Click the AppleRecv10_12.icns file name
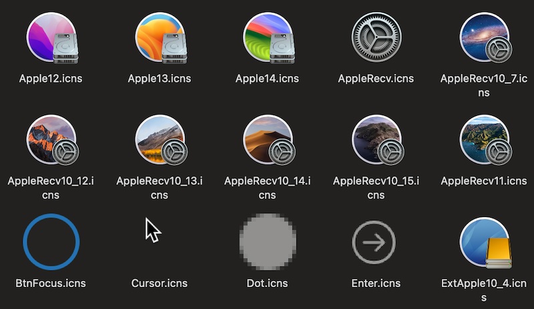Screen dimensions: 534x309 click(x=51, y=188)
